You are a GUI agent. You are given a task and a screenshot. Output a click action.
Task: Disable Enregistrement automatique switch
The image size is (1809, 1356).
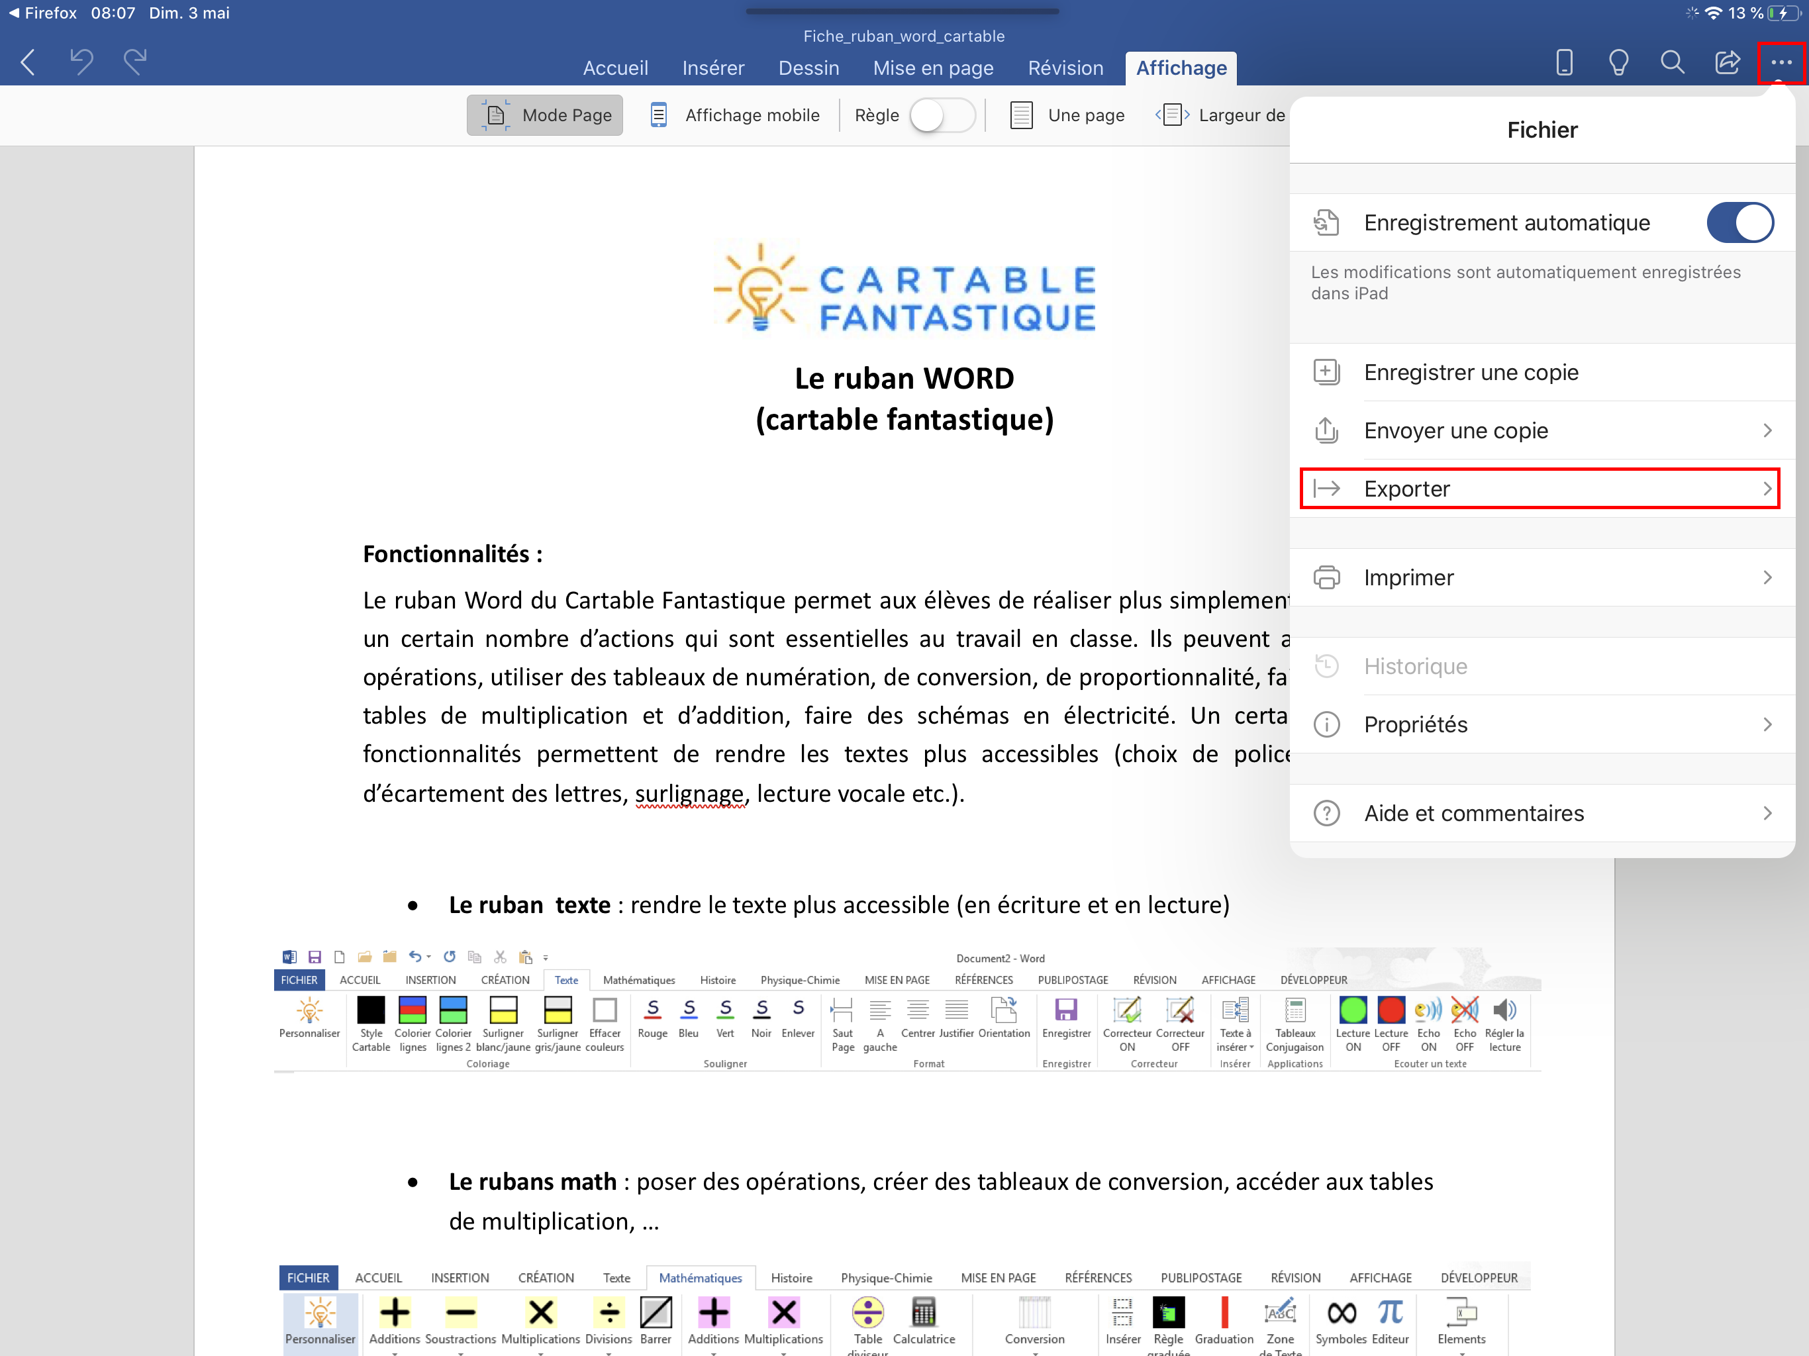[1739, 222]
